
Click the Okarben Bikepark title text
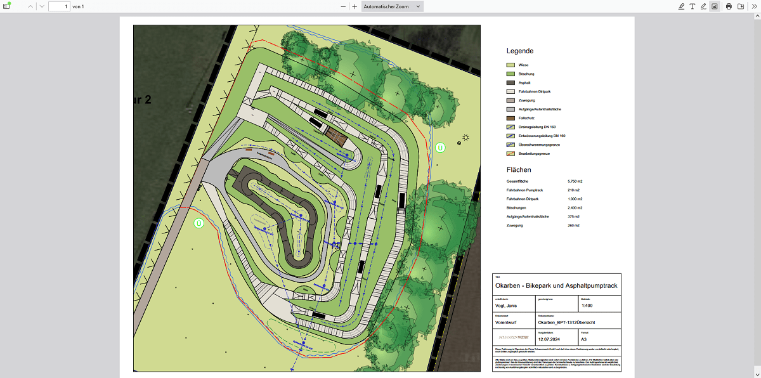point(556,286)
